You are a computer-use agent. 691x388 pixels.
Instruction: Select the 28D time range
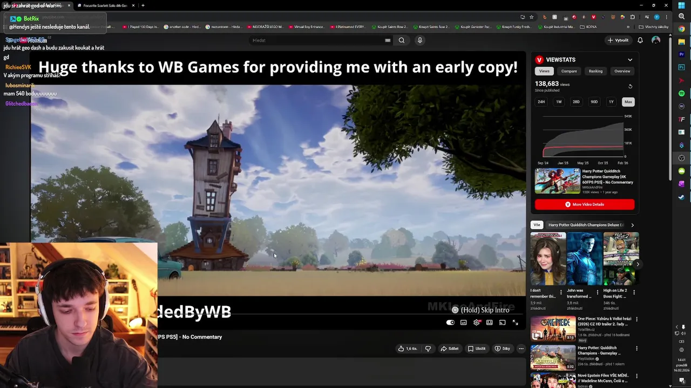[x=576, y=102]
